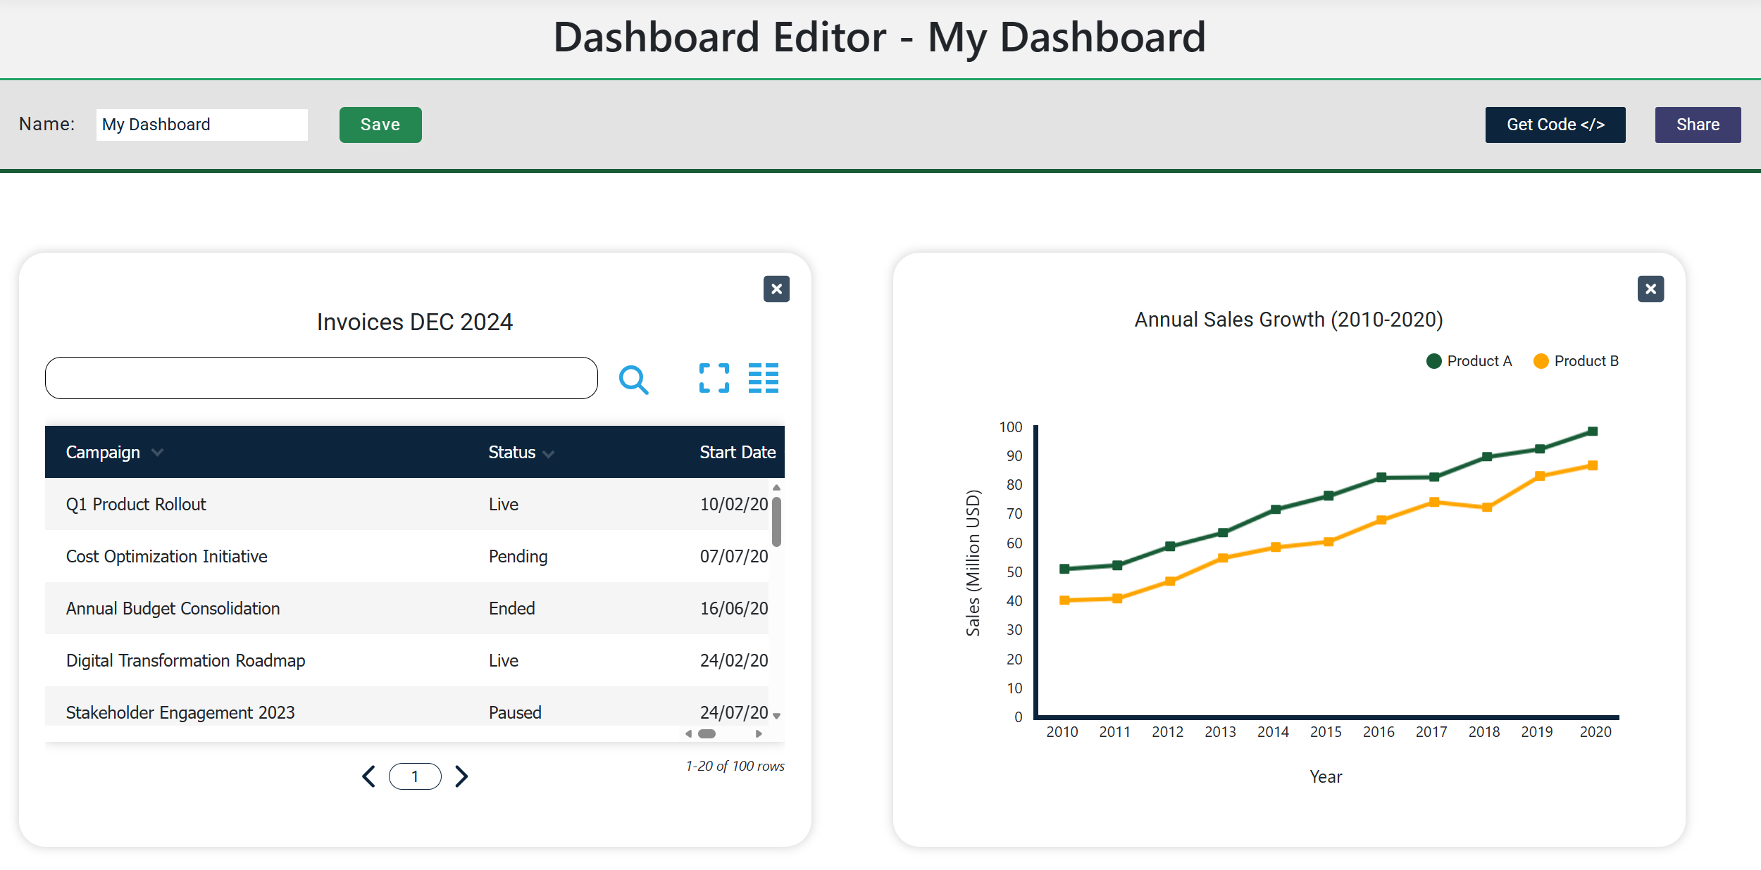Open the column chooser icon
This screenshot has height=870, width=1761.
pos(764,379)
